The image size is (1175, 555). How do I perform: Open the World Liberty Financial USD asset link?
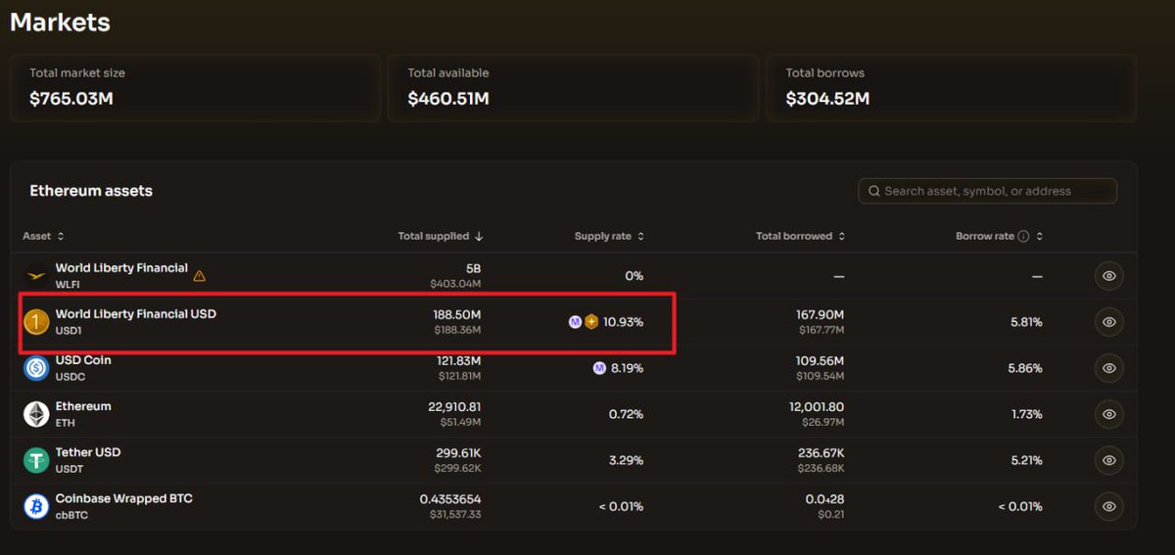click(x=136, y=314)
